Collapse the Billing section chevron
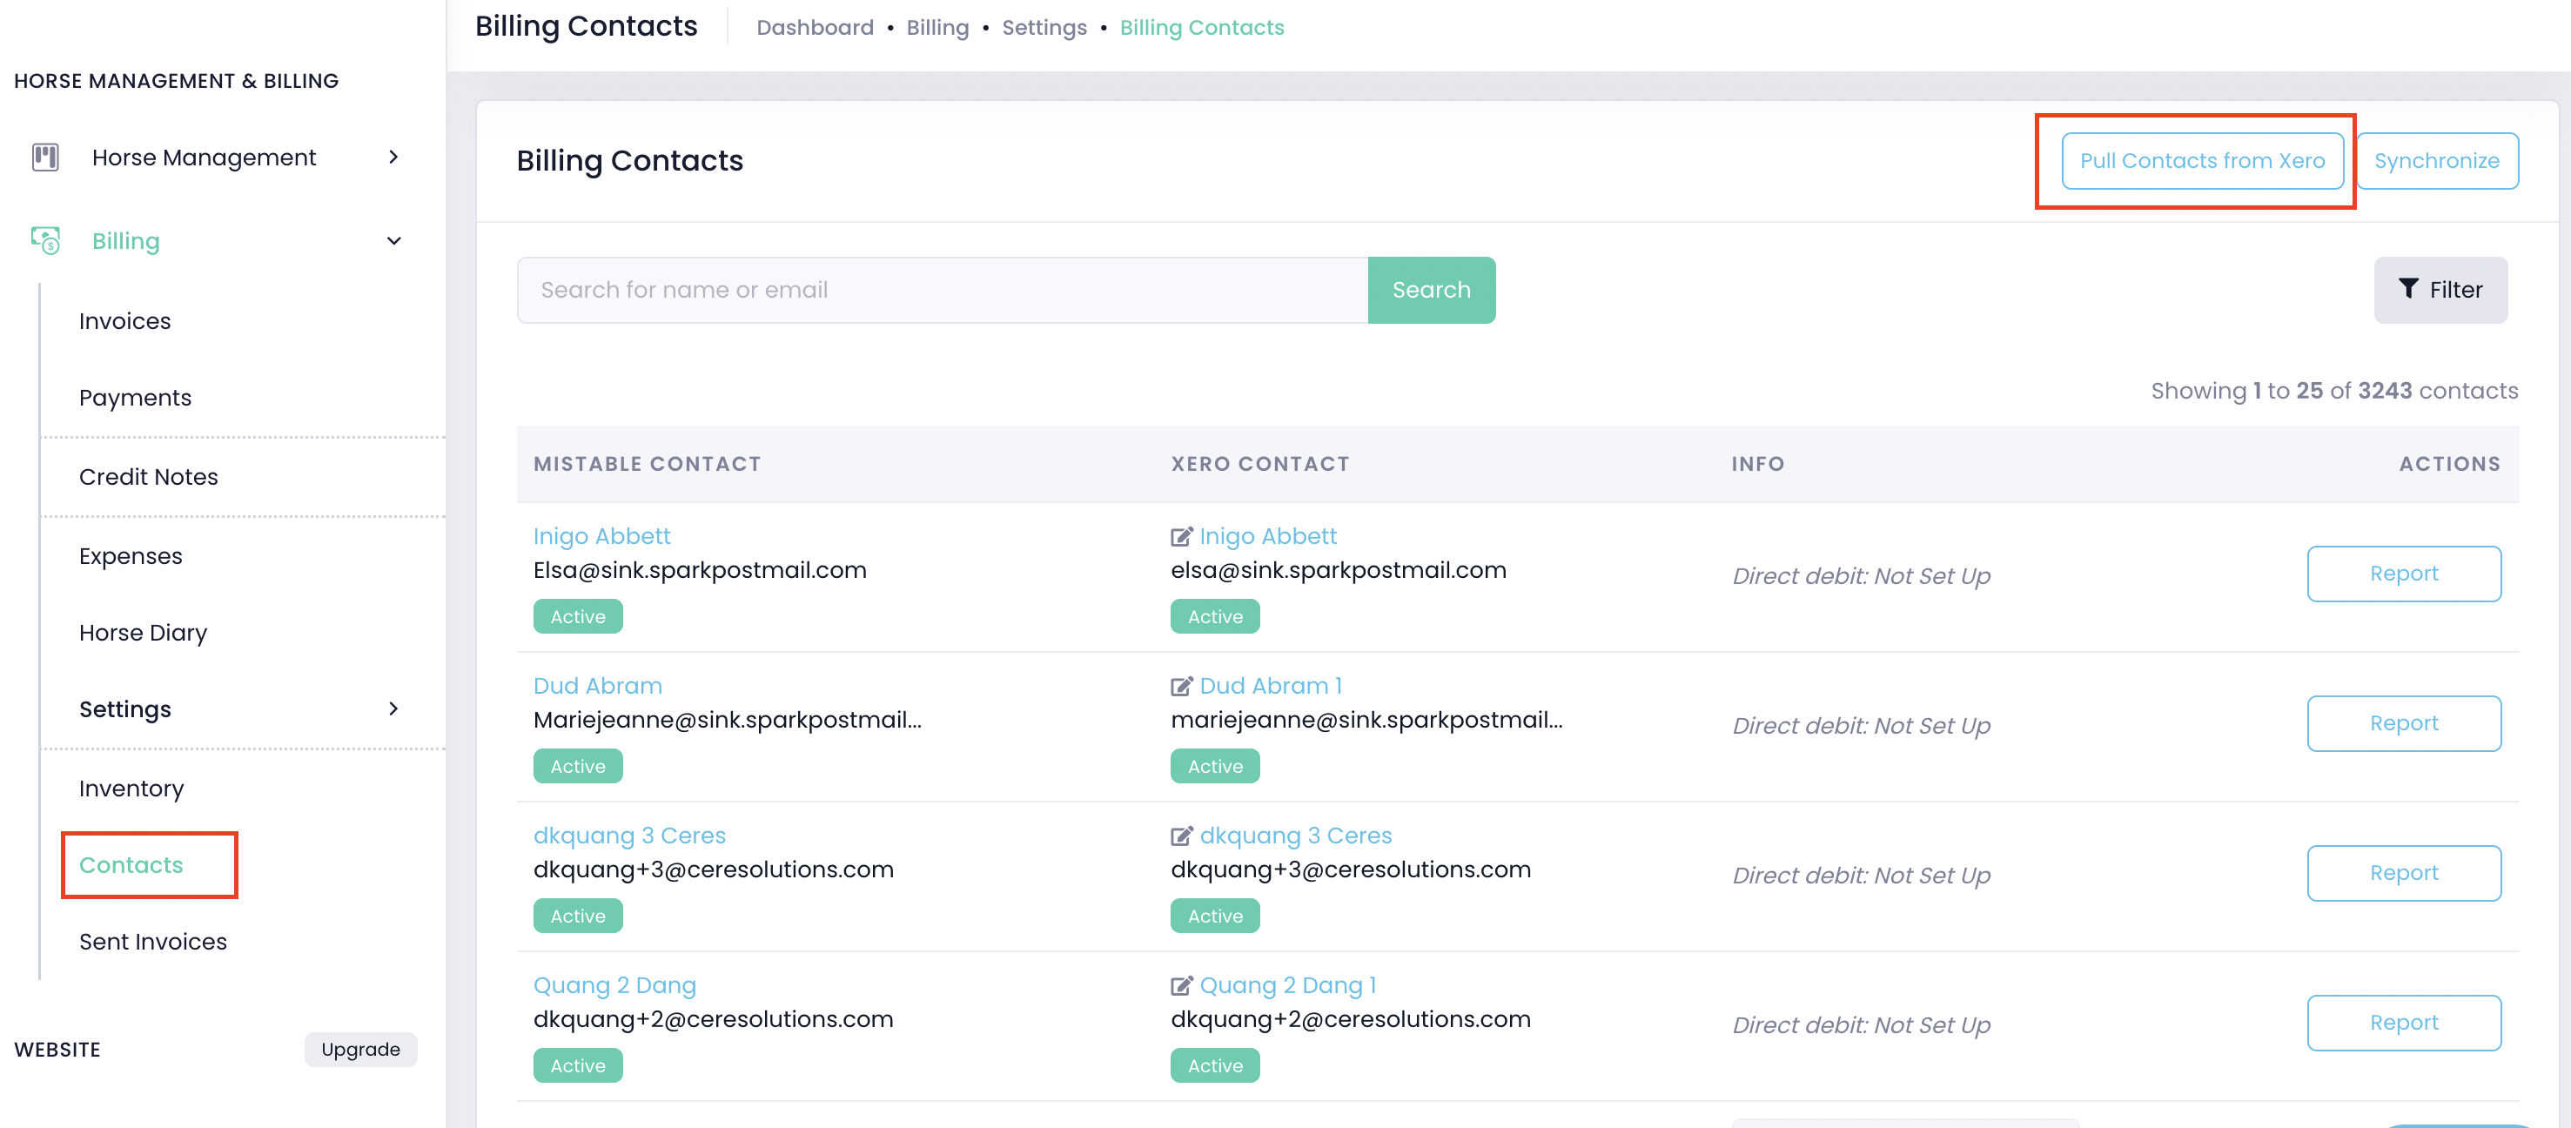 pyautogui.click(x=393, y=240)
